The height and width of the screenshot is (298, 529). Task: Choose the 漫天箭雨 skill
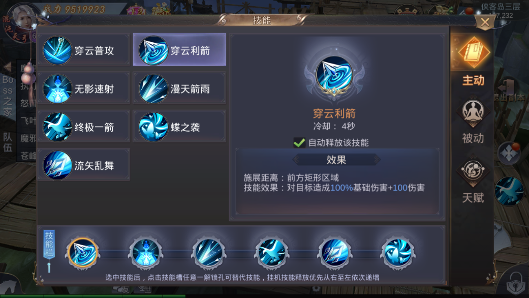coord(179,89)
